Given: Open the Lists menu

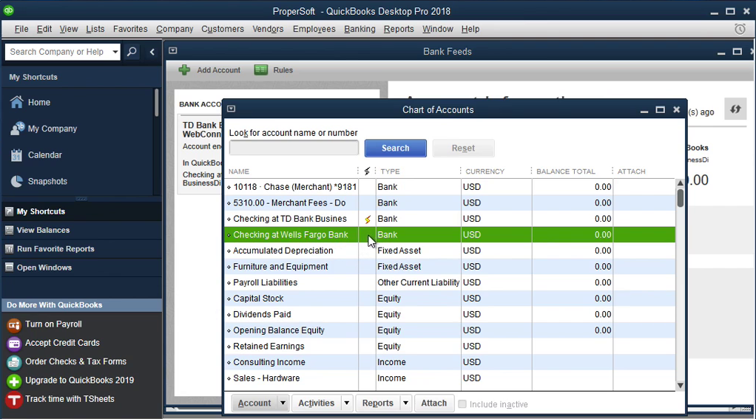Looking at the screenshot, I should point(95,29).
